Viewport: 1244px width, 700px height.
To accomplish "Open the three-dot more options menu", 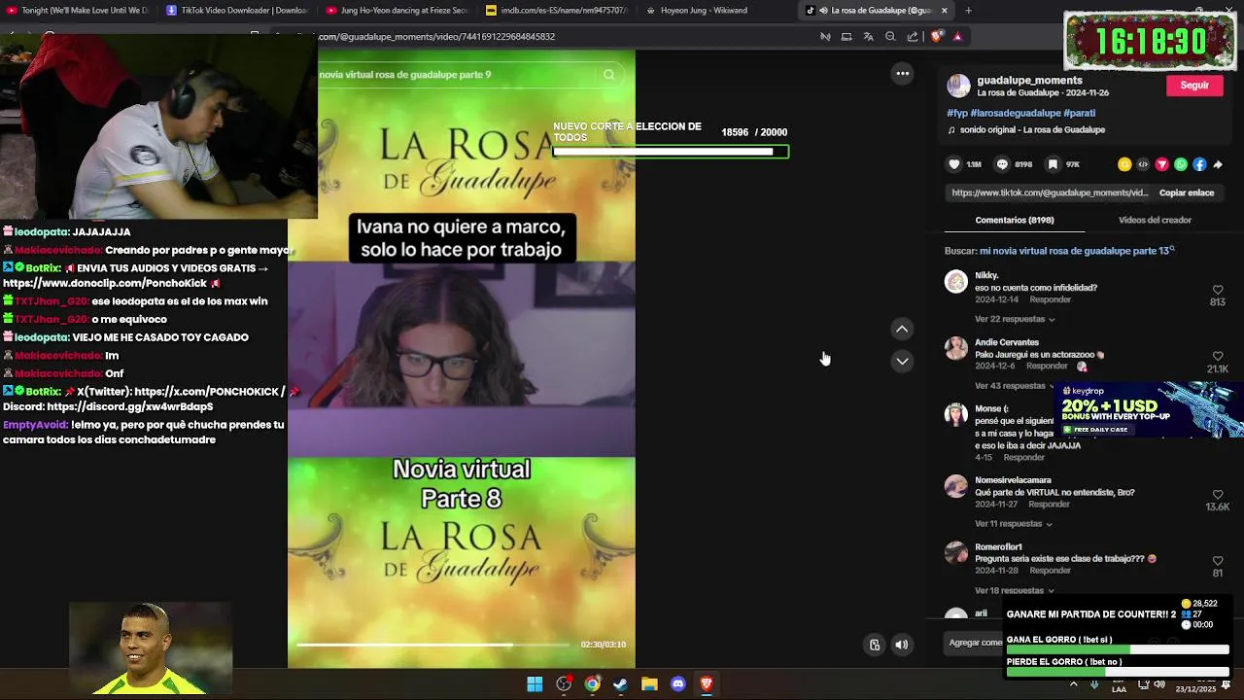I will click(x=903, y=73).
